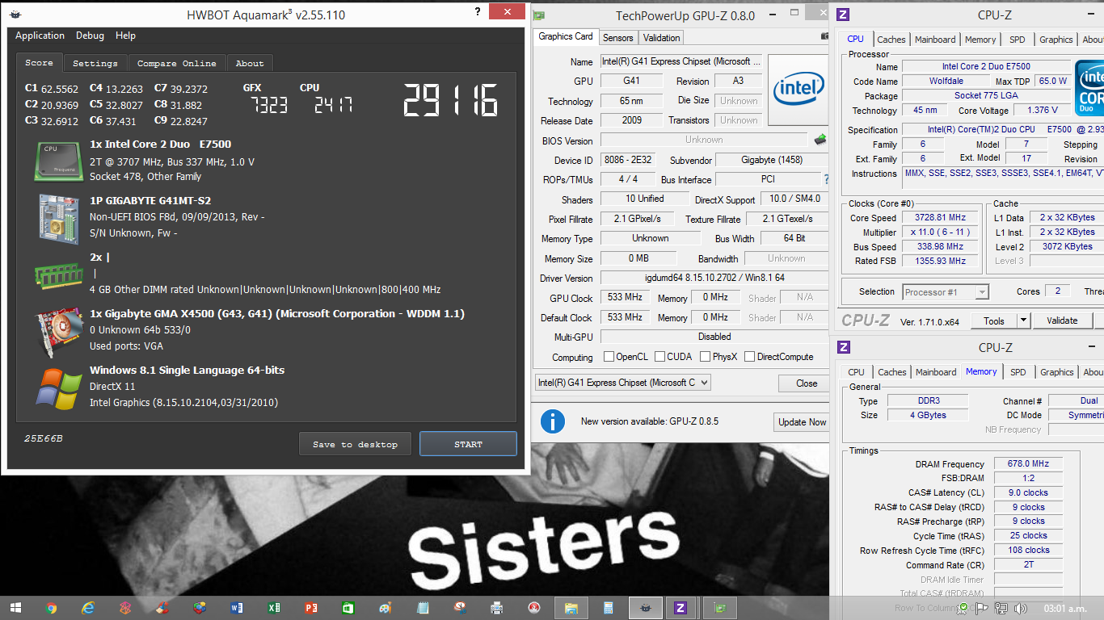Open Notepad from the taskbar
1104x620 pixels.
click(x=423, y=608)
